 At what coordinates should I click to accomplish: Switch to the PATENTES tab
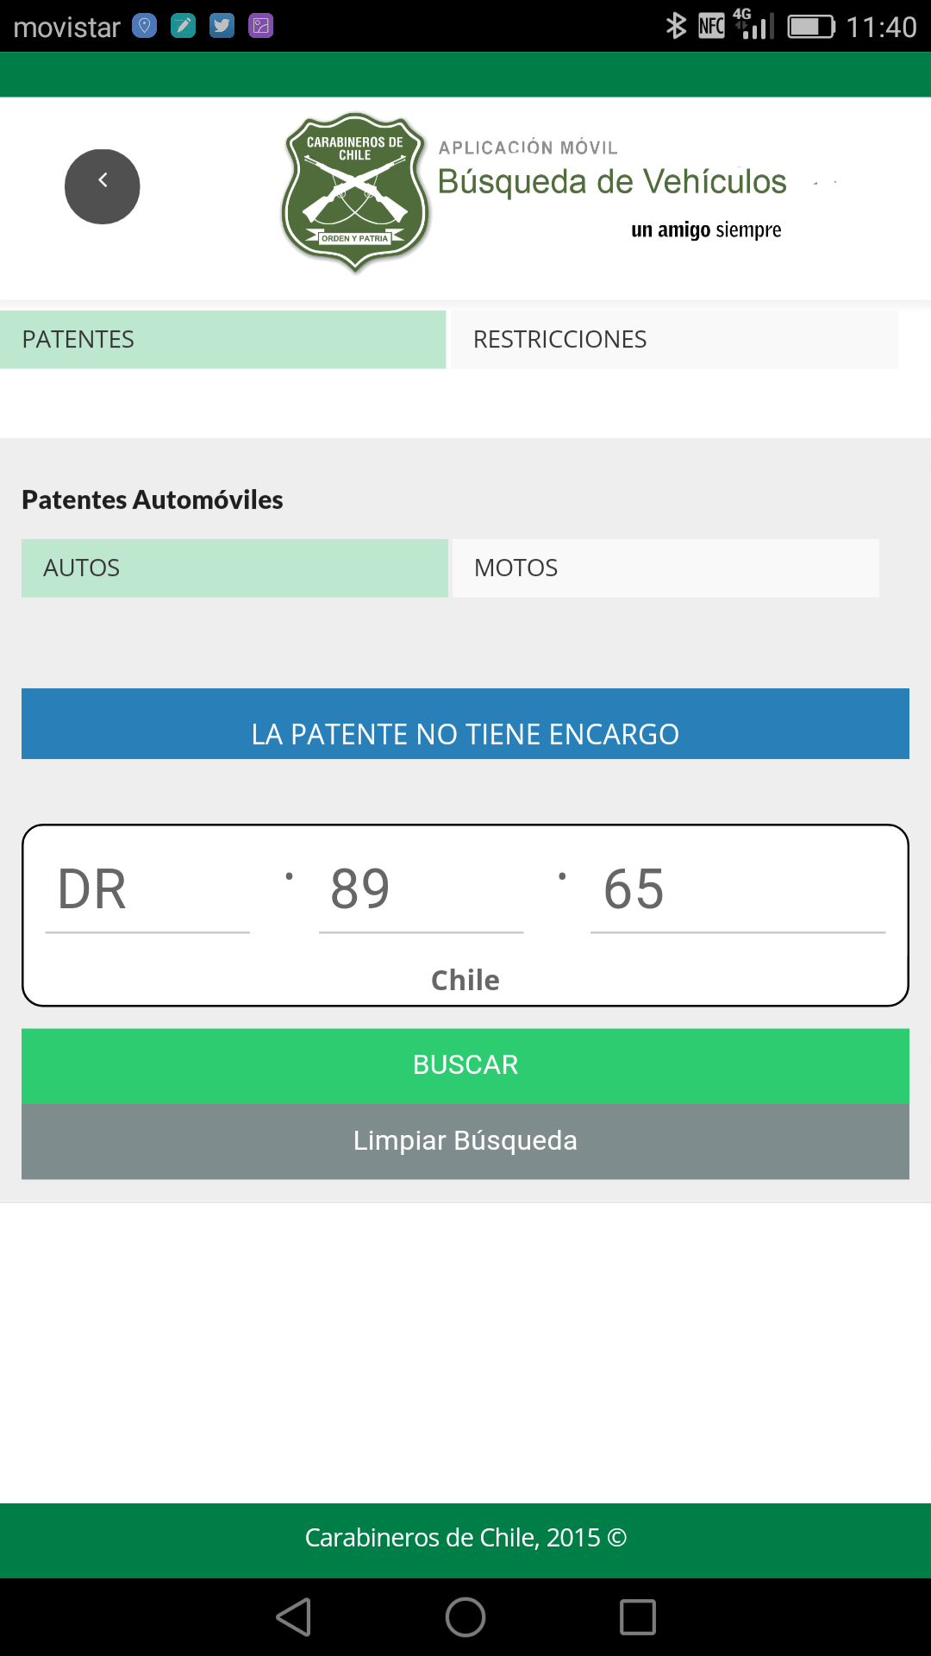click(222, 340)
